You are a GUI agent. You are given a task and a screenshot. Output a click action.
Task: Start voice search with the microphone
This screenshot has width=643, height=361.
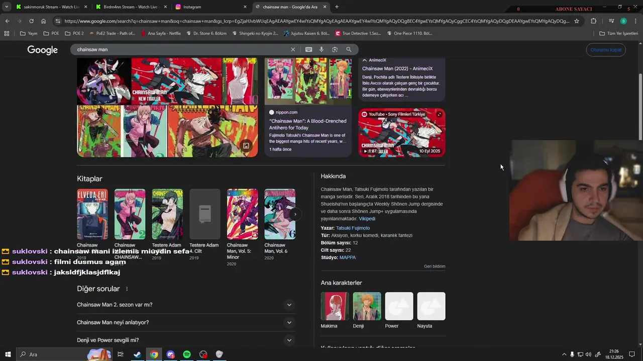[x=321, y=50]
